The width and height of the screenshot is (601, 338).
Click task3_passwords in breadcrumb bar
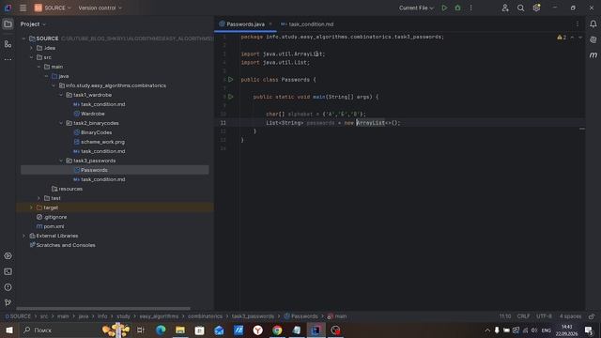[253, 316]
